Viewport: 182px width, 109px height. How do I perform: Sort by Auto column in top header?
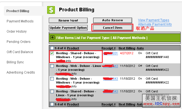pyautogui.click(x=140, y=48)
